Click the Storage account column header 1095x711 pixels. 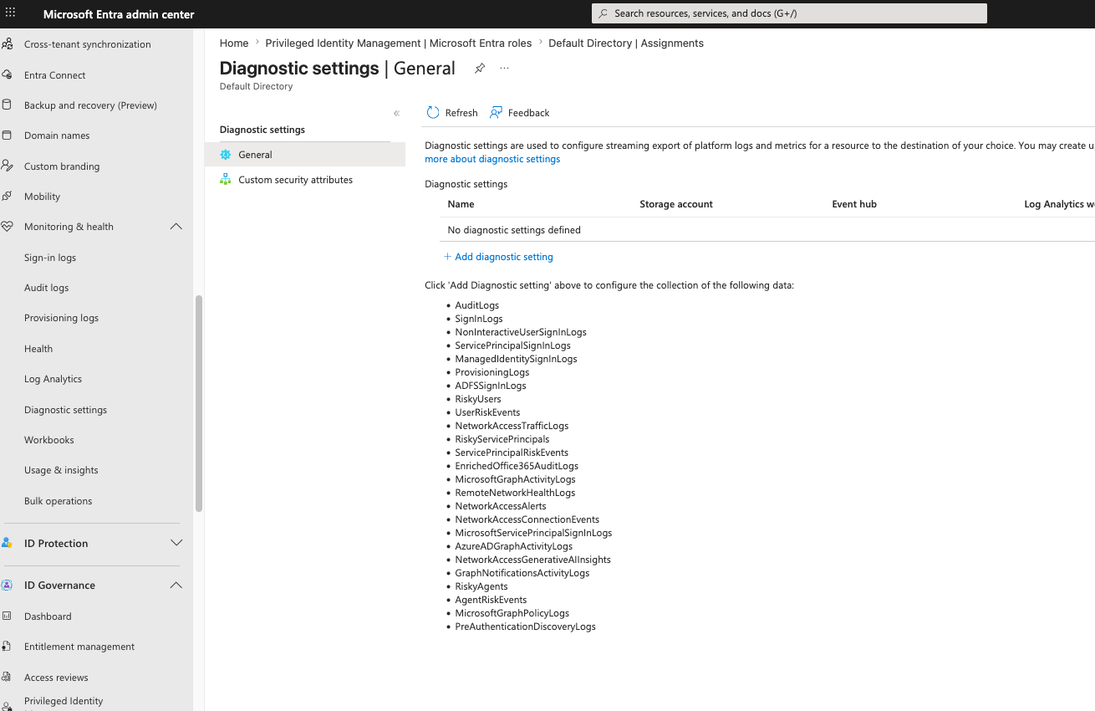point(676,204)
